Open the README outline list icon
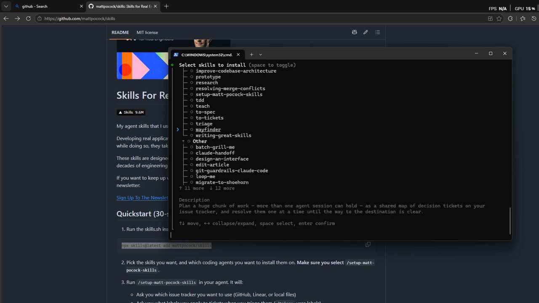 click(x=377, y=32)
